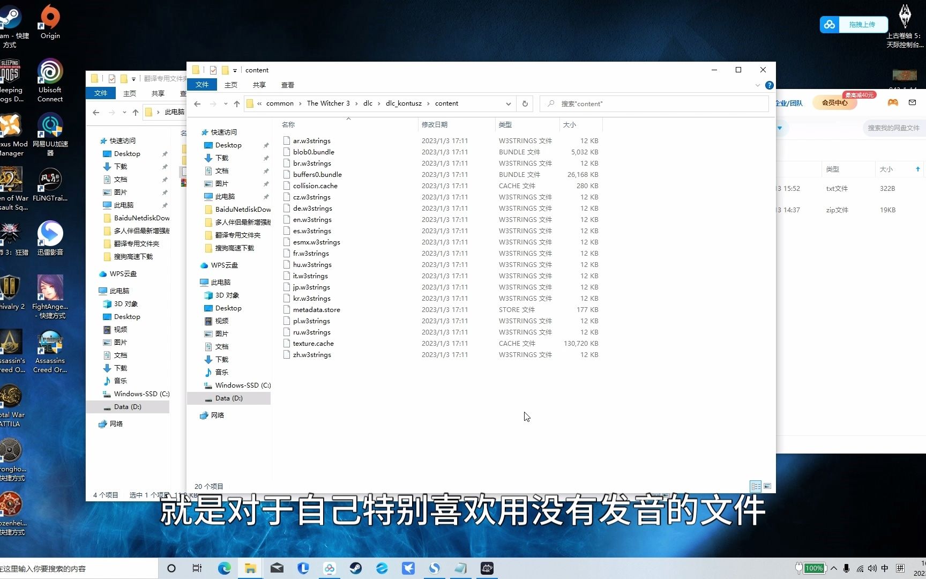Sort by 名称 column header
Image resolution: width=926 pixels, height=579 pixels.
tap(348, 124)
